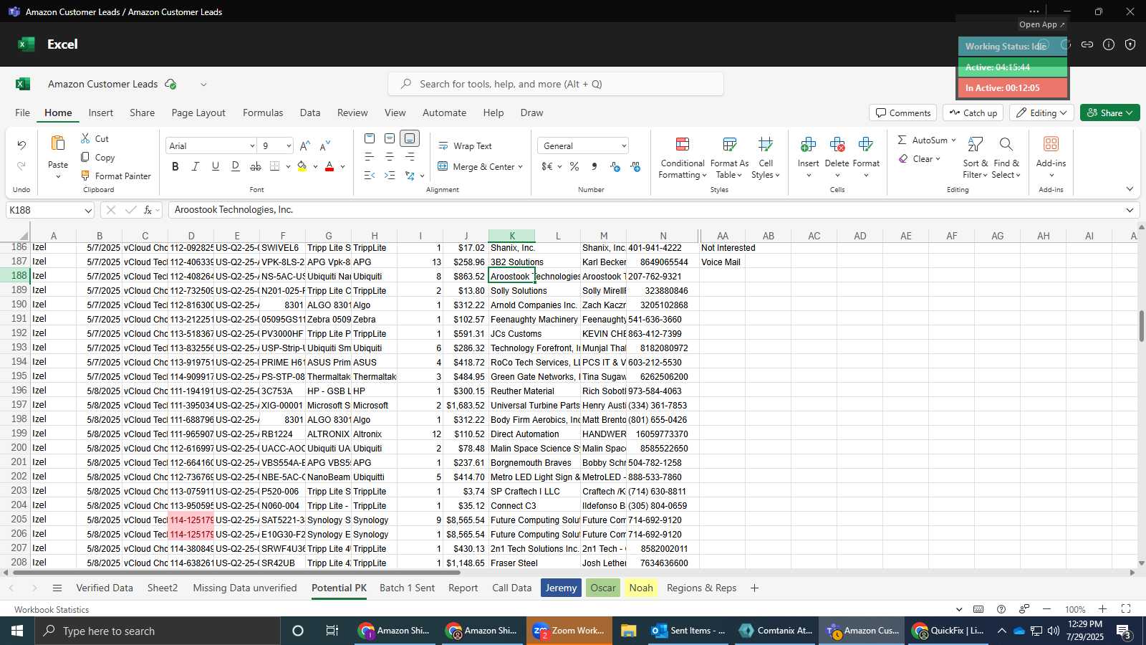Increase font size with A-up icon

[305, 146]
